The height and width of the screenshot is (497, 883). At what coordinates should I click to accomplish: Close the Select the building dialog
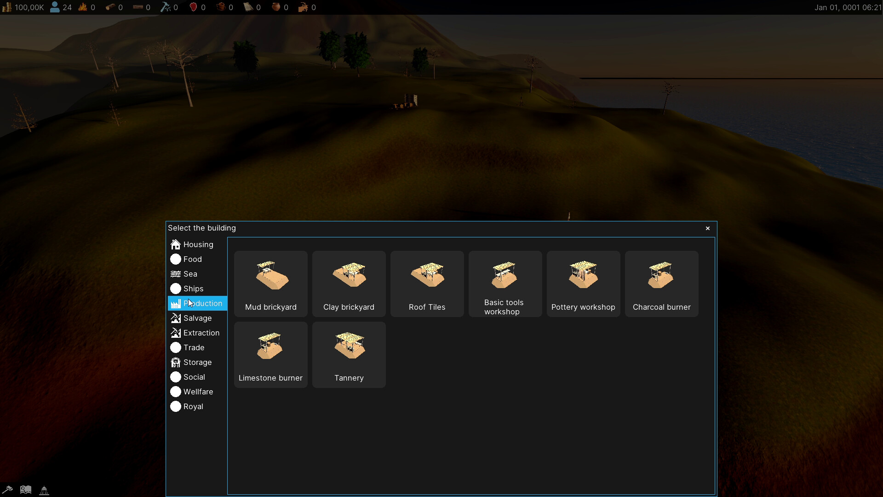pyautogui.click(x=708, y=228)
